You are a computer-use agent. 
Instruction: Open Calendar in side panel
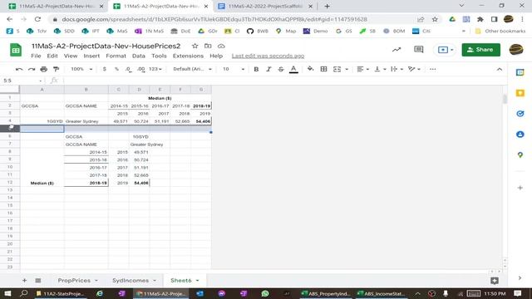coord(520,72)
